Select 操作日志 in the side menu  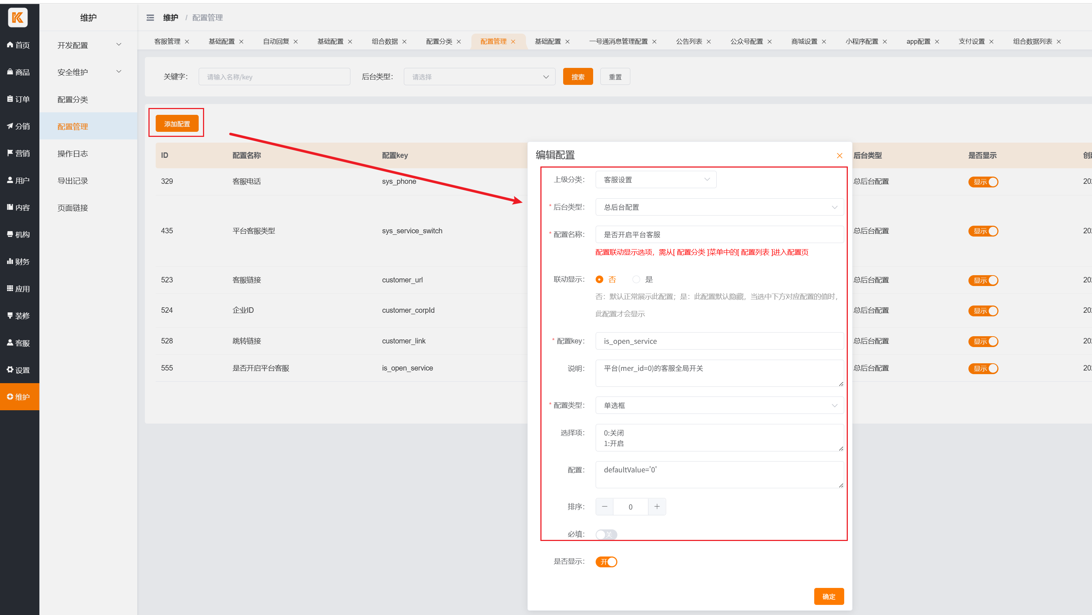click(x=73, y=153)
